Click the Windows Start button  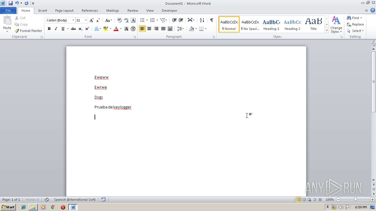click(8, 207)
